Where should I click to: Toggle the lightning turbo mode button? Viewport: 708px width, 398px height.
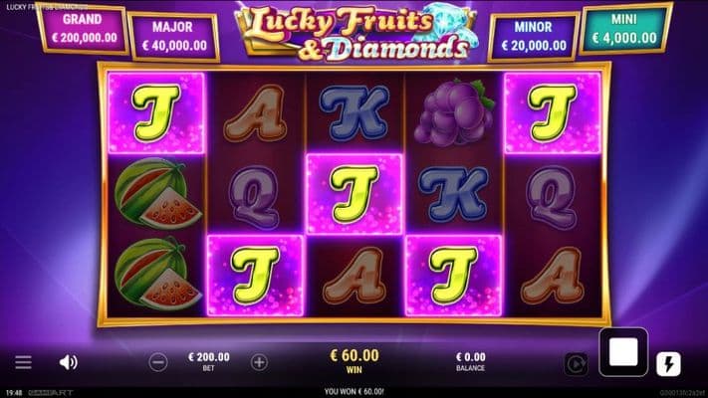668,364
